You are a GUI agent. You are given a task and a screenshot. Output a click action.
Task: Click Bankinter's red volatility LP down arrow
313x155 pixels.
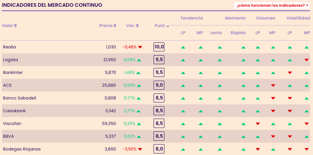click(290, 73)
